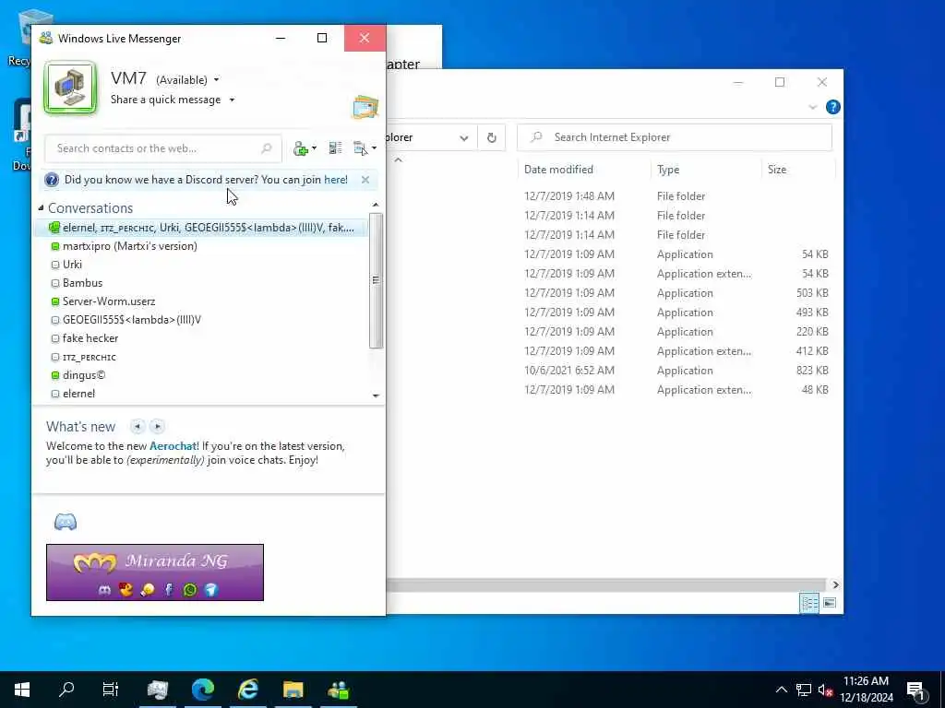The image size is (945, 708).
Task: Open the address bar history dropdown
Action: point(463,138)
